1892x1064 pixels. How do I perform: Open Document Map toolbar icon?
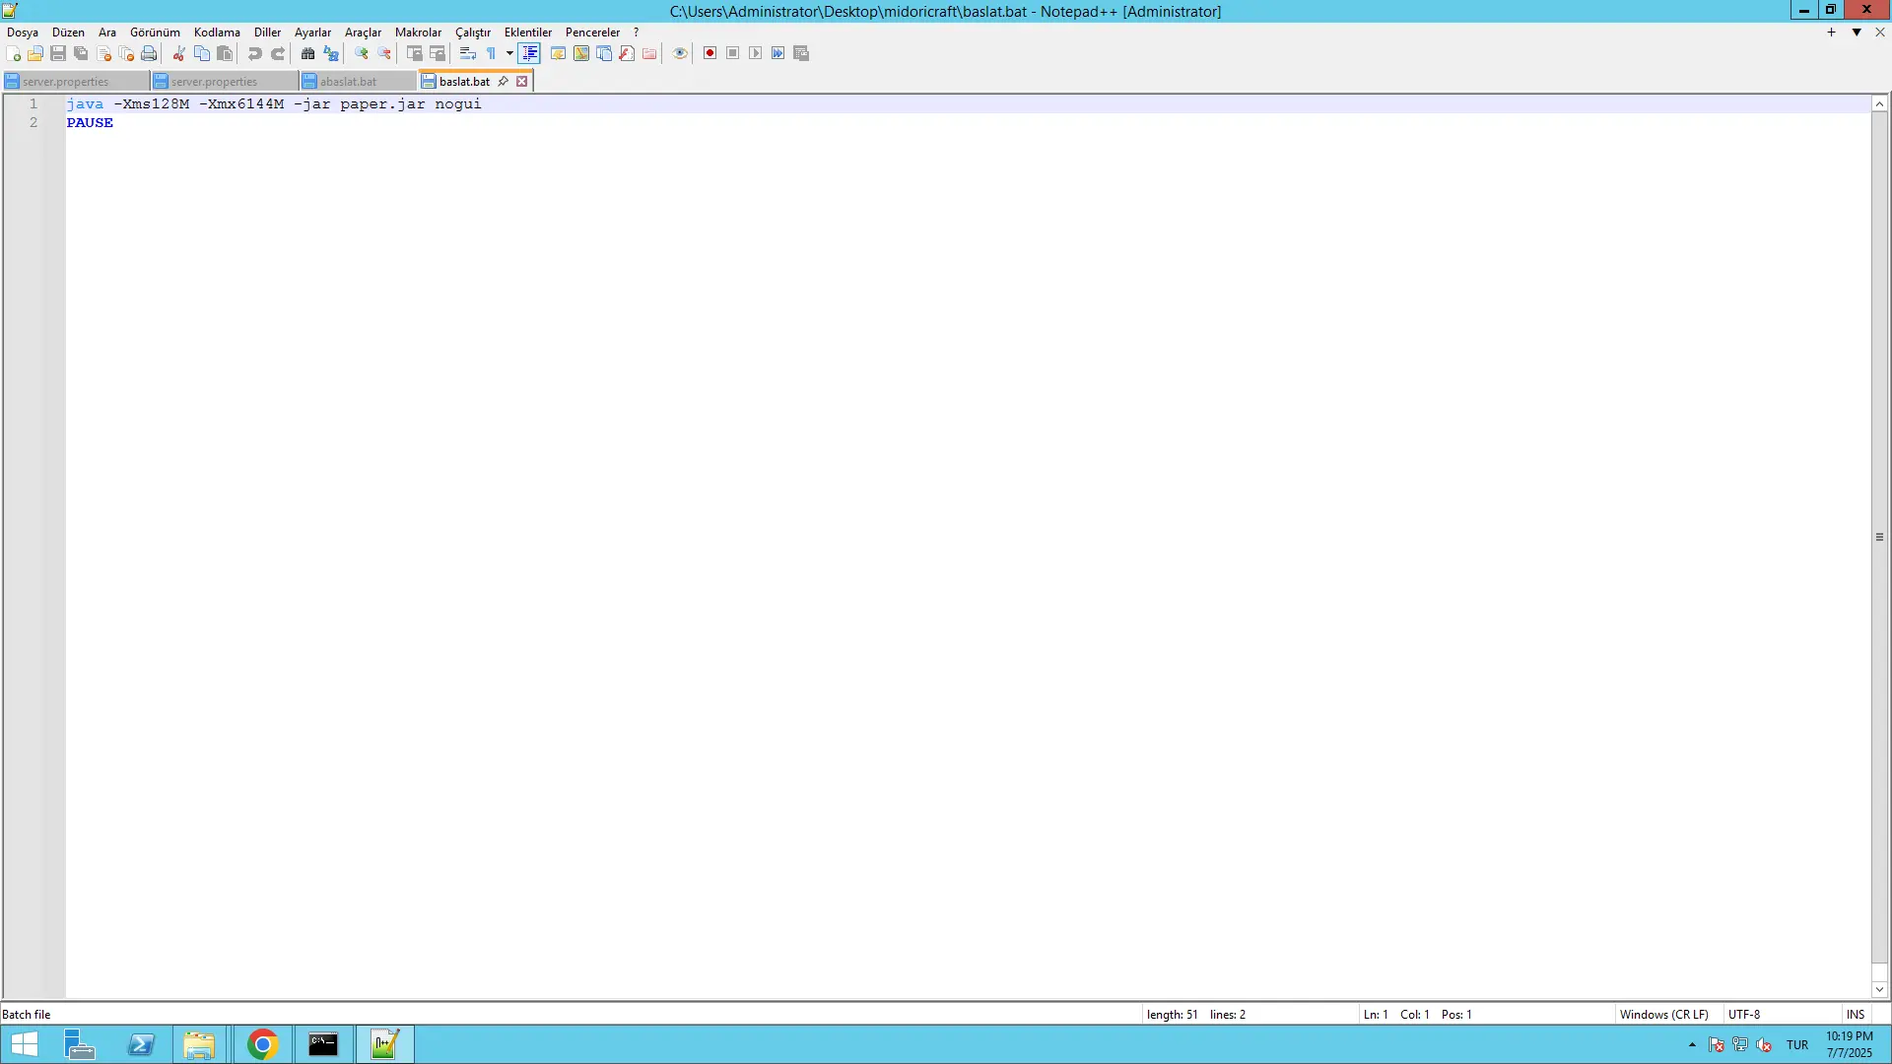click(x=581, y=53)
